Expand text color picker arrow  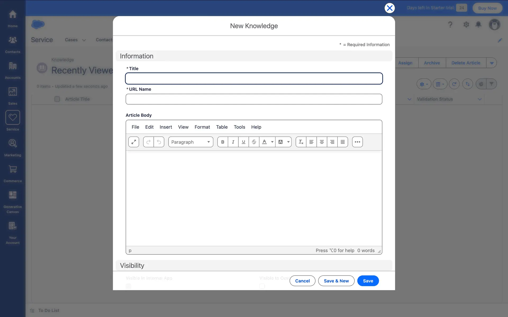click(272, 142)
